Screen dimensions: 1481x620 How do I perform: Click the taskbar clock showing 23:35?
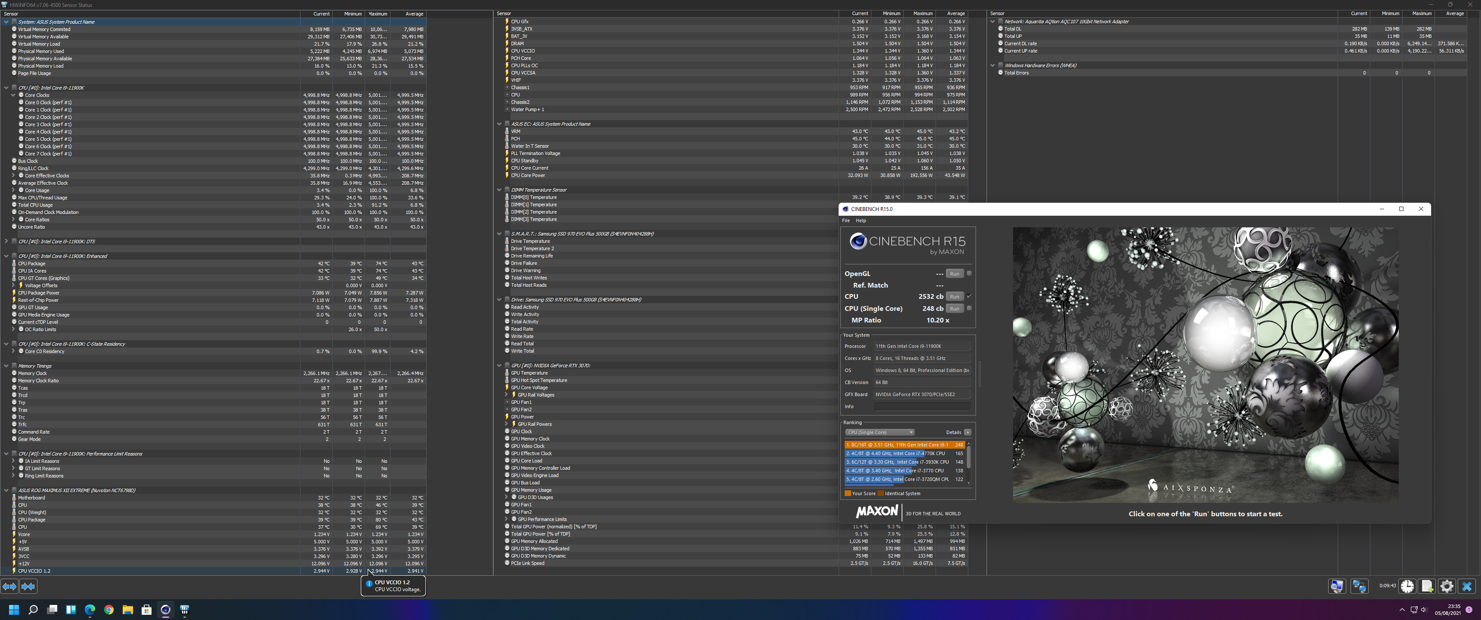1447,610
